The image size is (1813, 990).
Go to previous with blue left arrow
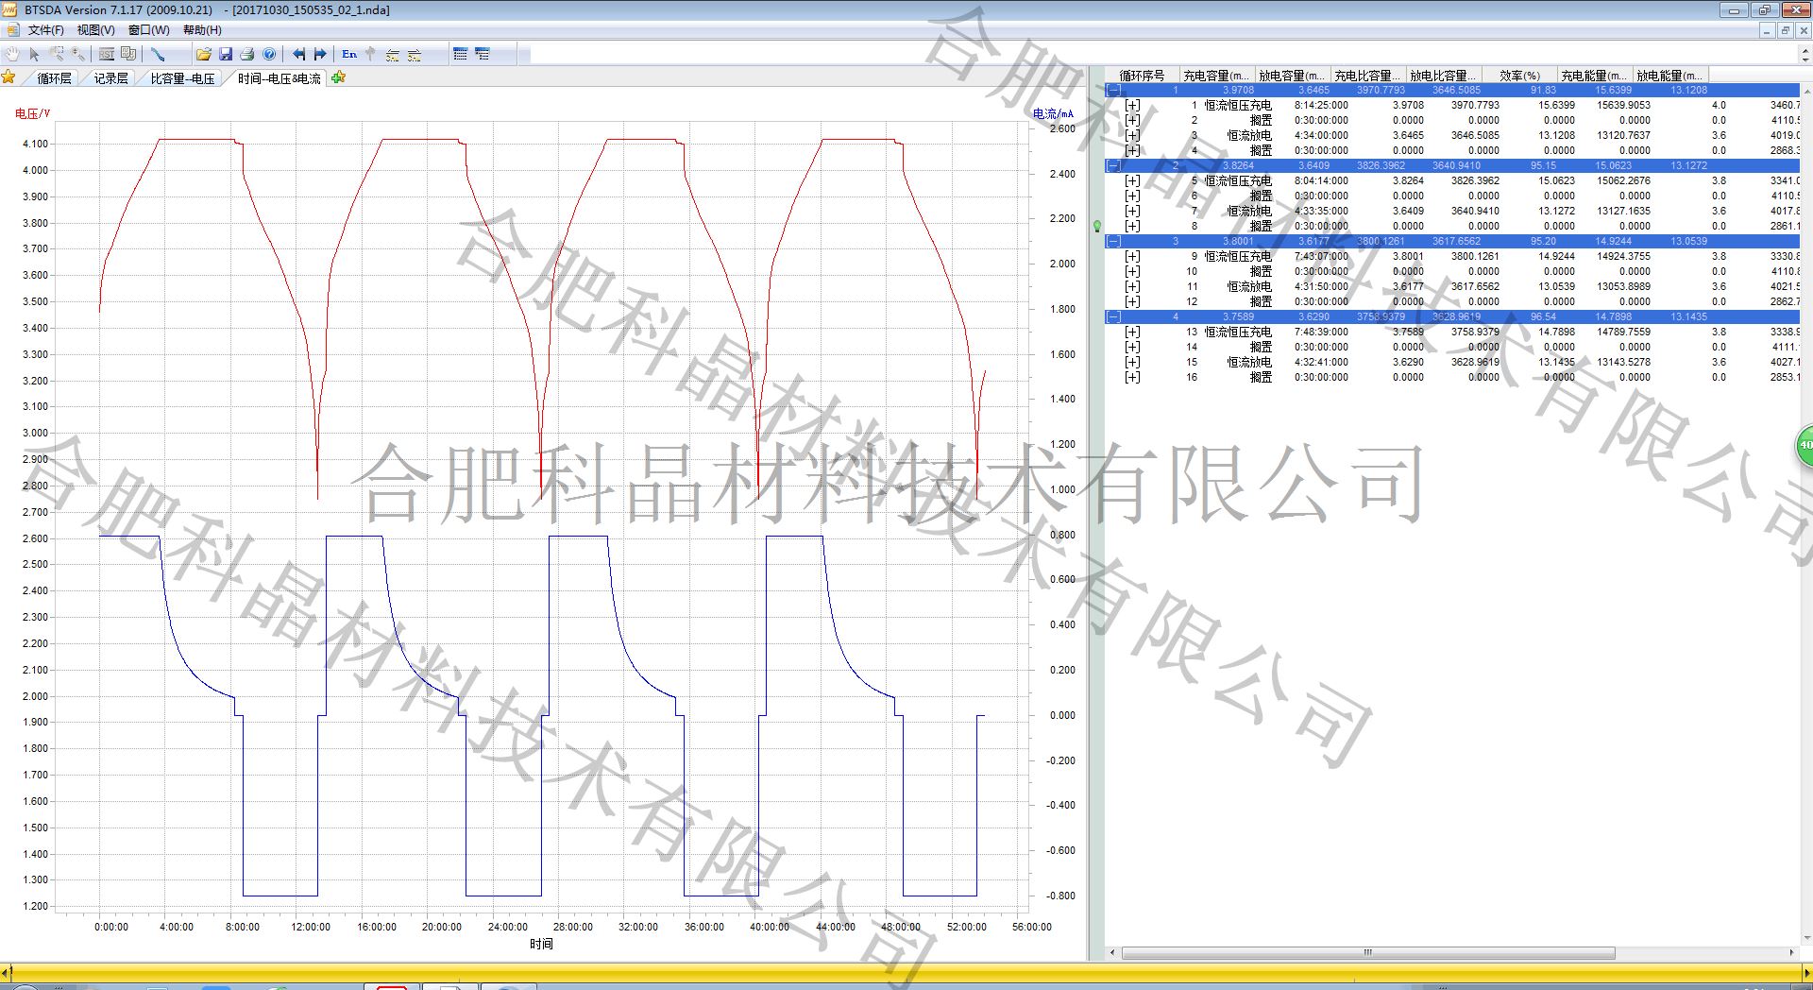coord(298,55)
